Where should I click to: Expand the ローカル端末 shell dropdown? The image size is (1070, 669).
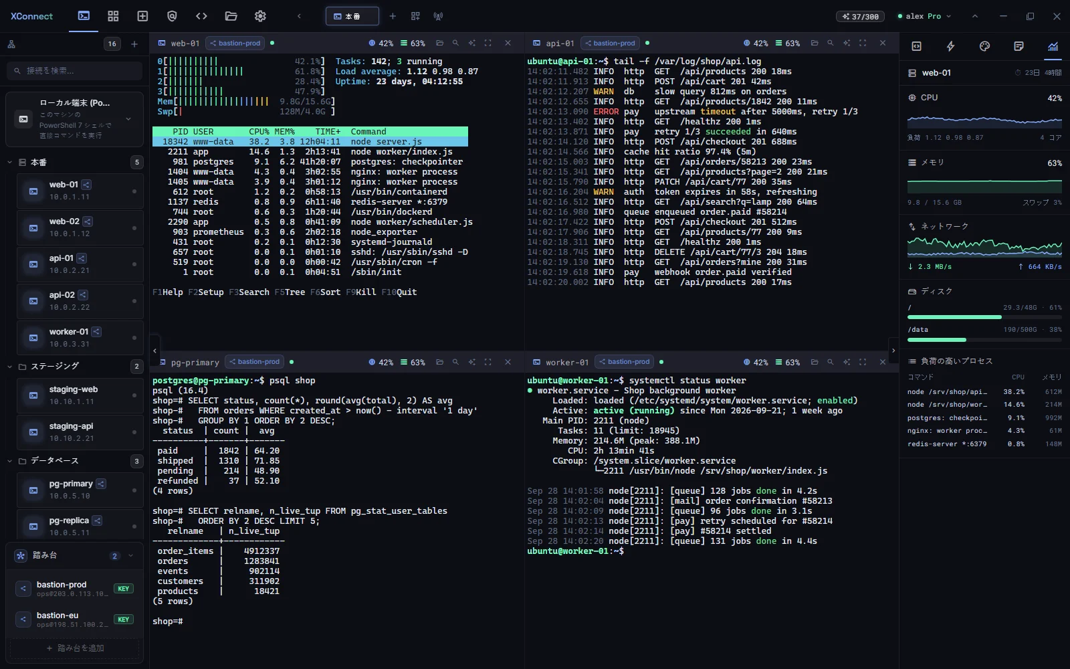(x=128, y=119)
